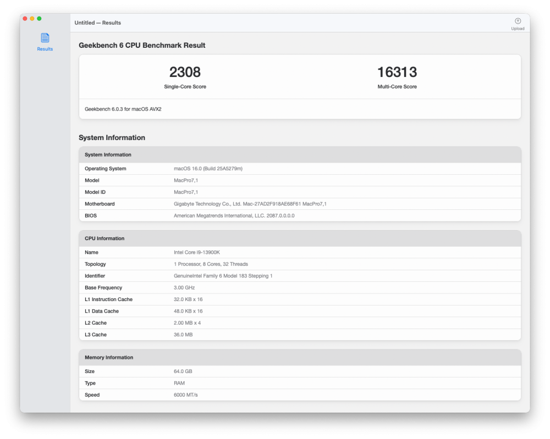The image size is (550, 439).
Task: Click the 'Operating System' row label
Action: 106,169
